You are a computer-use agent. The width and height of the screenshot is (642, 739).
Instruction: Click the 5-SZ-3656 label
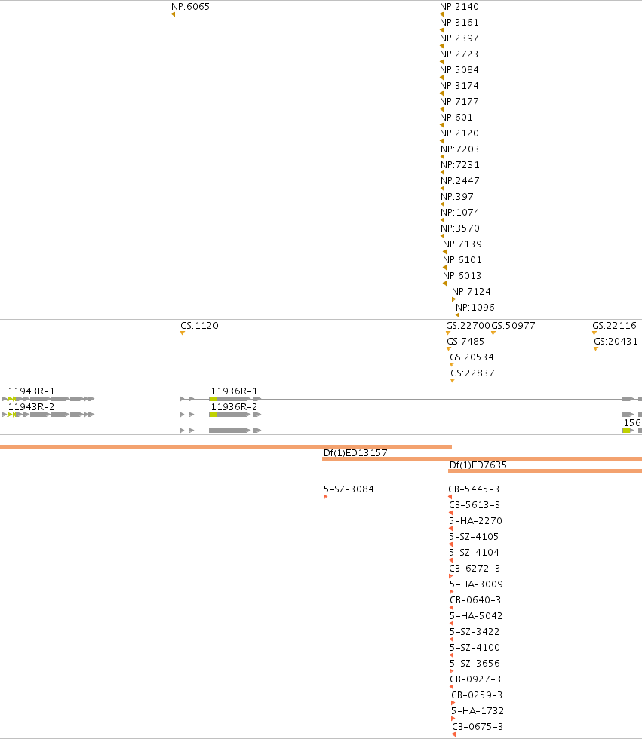(475, 664)
